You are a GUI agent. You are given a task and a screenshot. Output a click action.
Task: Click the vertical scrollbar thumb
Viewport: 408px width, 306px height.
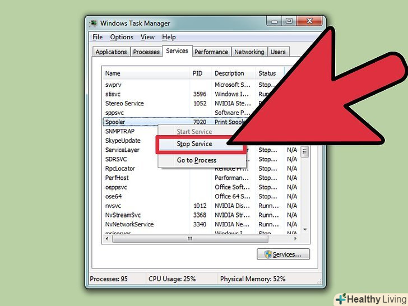pos(305,152)
